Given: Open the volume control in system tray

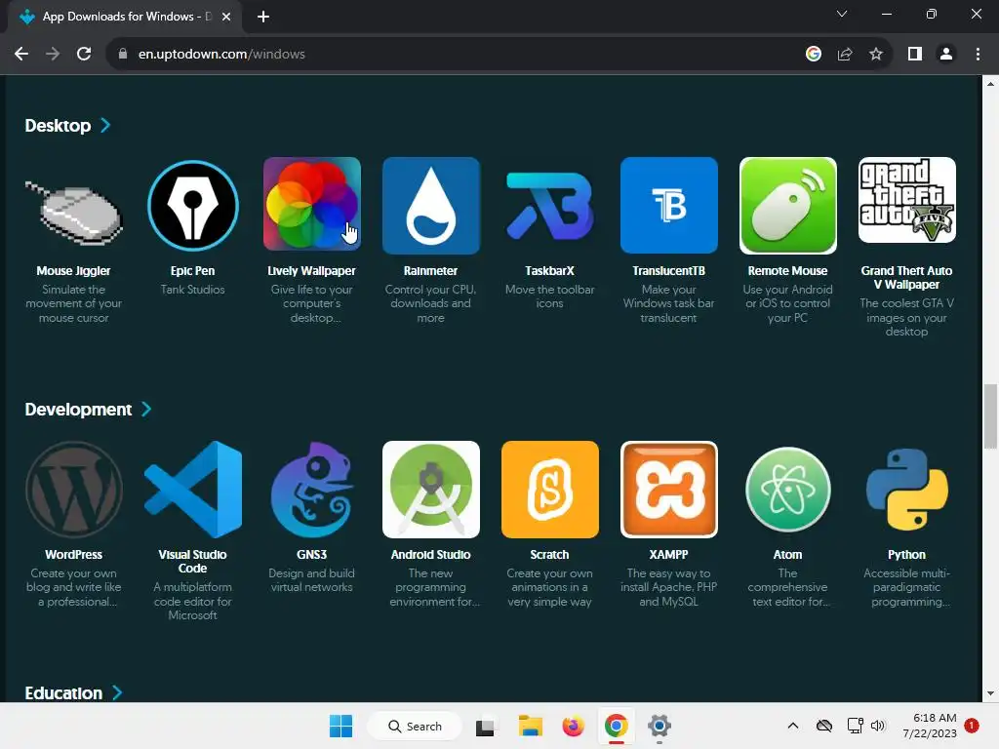Looking at the screenshot, I should 878,726.
